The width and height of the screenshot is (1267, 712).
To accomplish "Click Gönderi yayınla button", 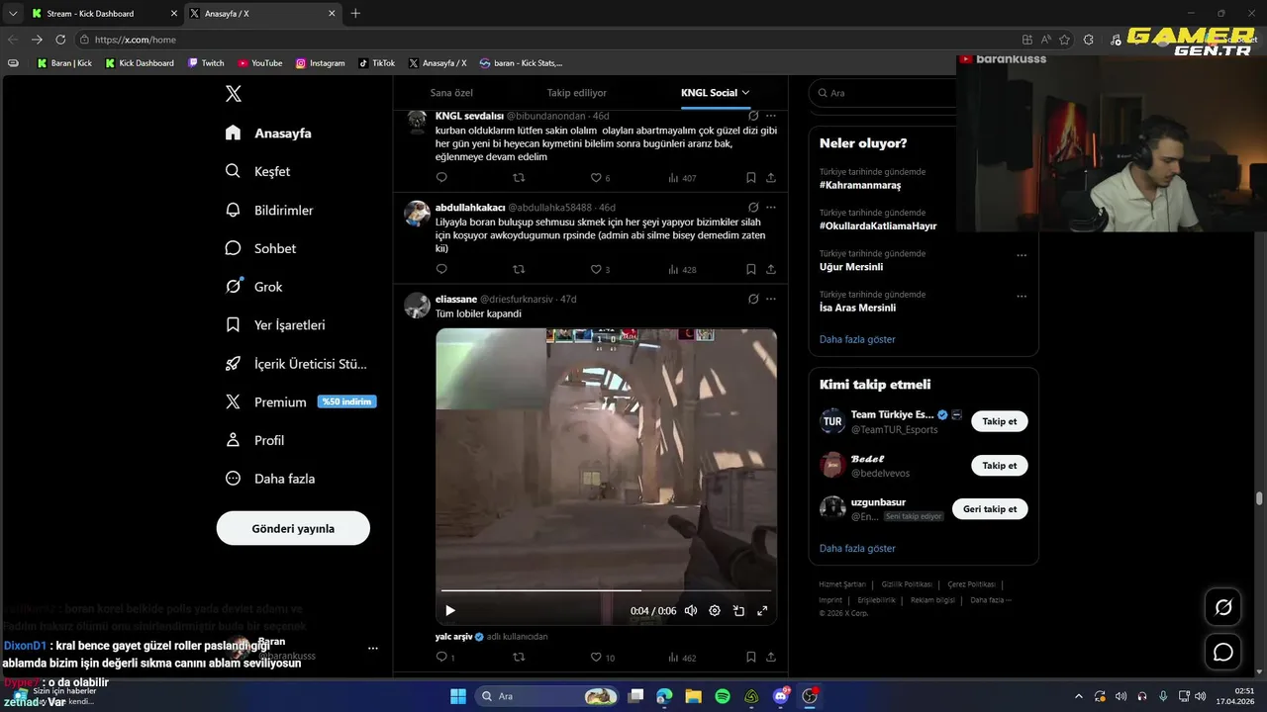I will [293, 528].
